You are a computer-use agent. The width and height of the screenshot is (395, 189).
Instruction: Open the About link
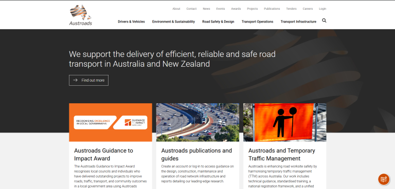(x=176, y=9)
